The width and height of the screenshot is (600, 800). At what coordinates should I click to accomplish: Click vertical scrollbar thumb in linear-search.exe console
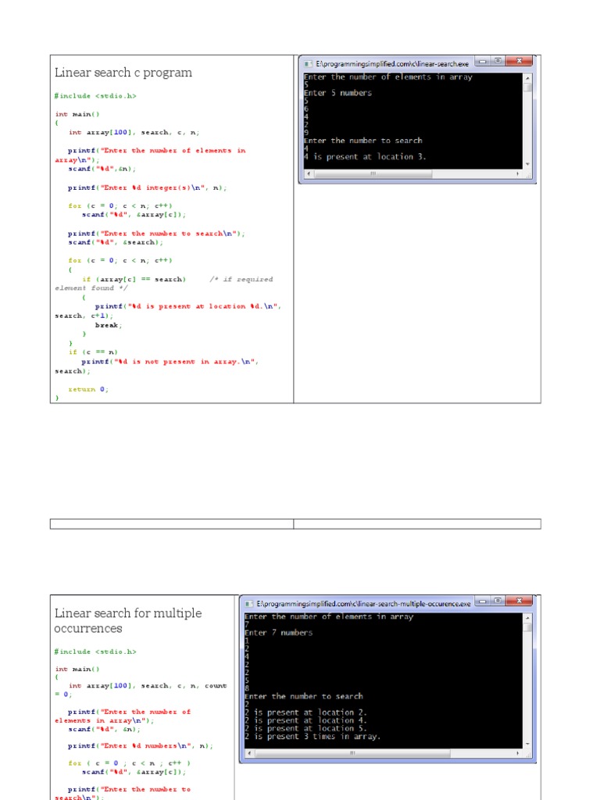(x=527, y=87)
